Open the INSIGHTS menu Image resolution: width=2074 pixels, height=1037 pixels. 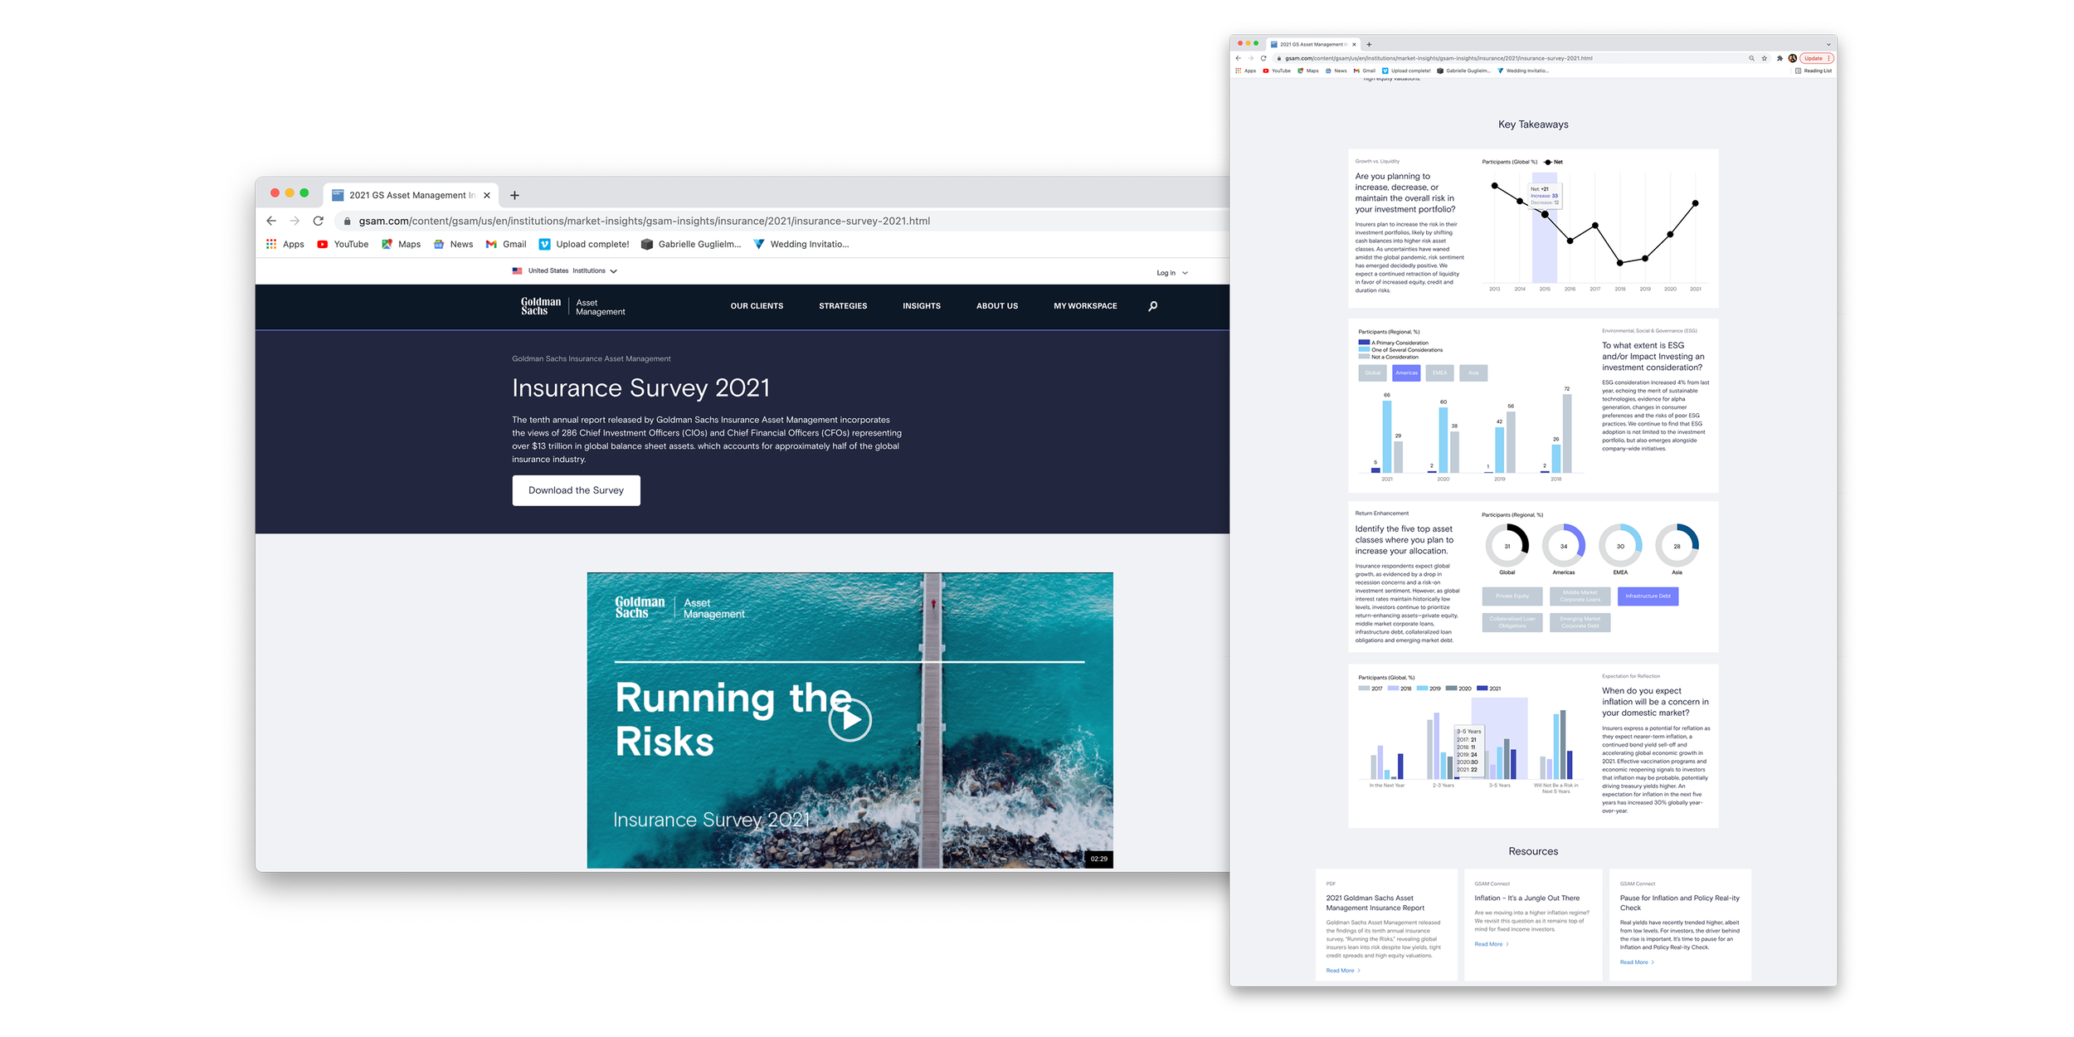(x=922, y=306)
